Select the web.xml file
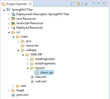This screenshot has width=110, height=99. pyautogui.click(x=39, y=81)
